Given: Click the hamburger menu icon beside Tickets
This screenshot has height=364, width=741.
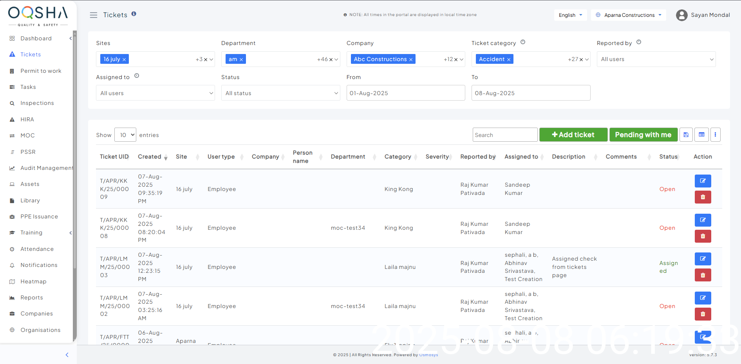Looking at the screenshot, I should coord(93,15).
